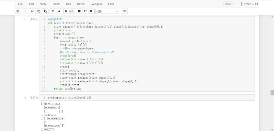The height and width of the screenshot is (131, 274).
Task: Restart the kernel with the circular arrow
Action: click(85, 11)
